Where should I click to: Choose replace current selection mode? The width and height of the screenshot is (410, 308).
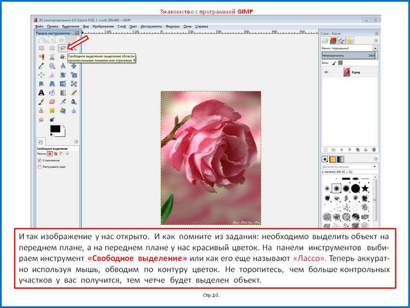coord(50,154)
